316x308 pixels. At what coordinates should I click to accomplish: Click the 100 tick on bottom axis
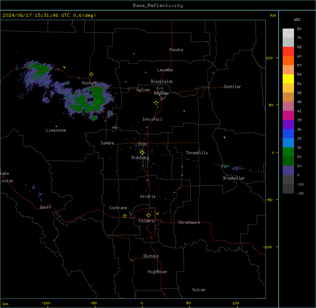236,303
